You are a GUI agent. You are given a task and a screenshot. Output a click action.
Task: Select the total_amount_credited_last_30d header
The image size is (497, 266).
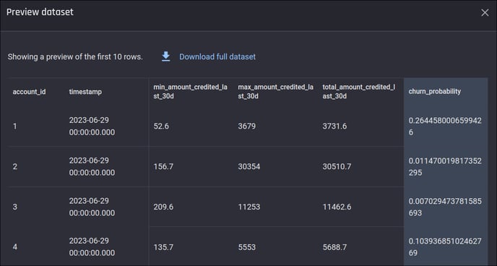coord(359,91)
